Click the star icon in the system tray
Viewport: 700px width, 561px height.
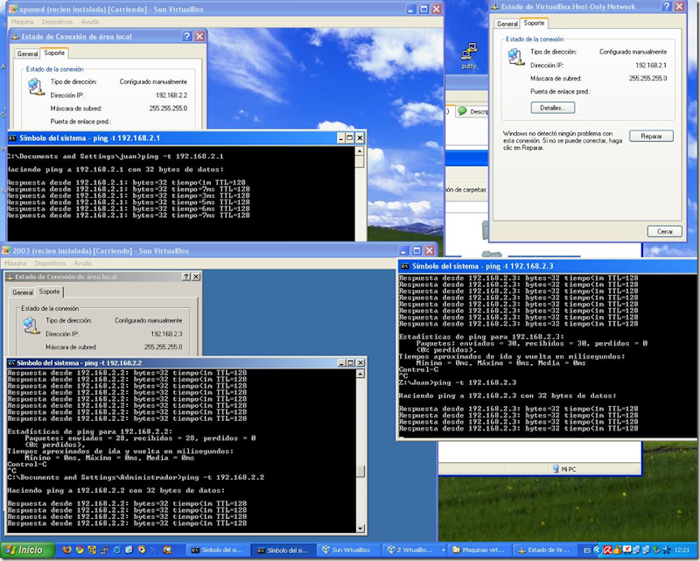[x=667, y=550]
